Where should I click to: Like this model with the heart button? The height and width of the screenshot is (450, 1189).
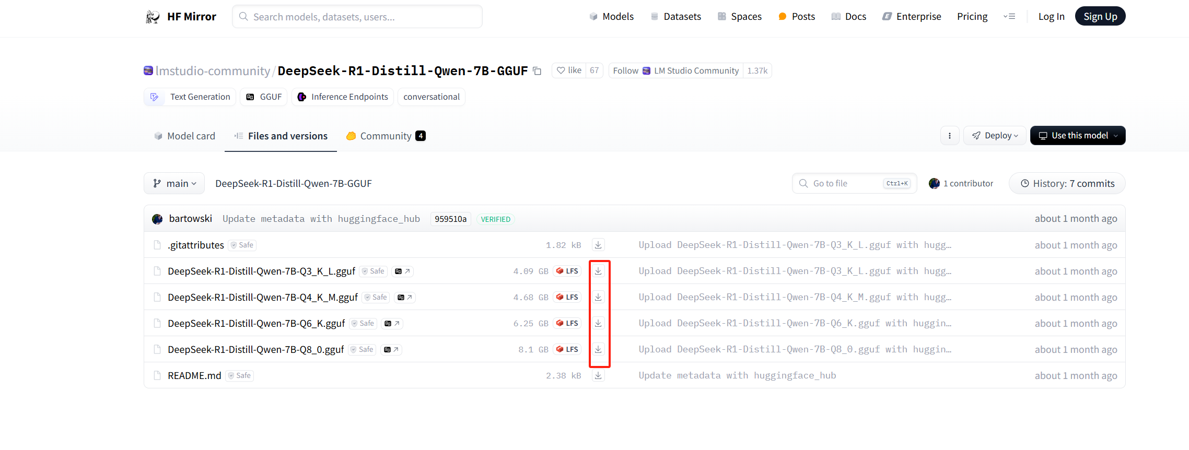tap(569, 70)
